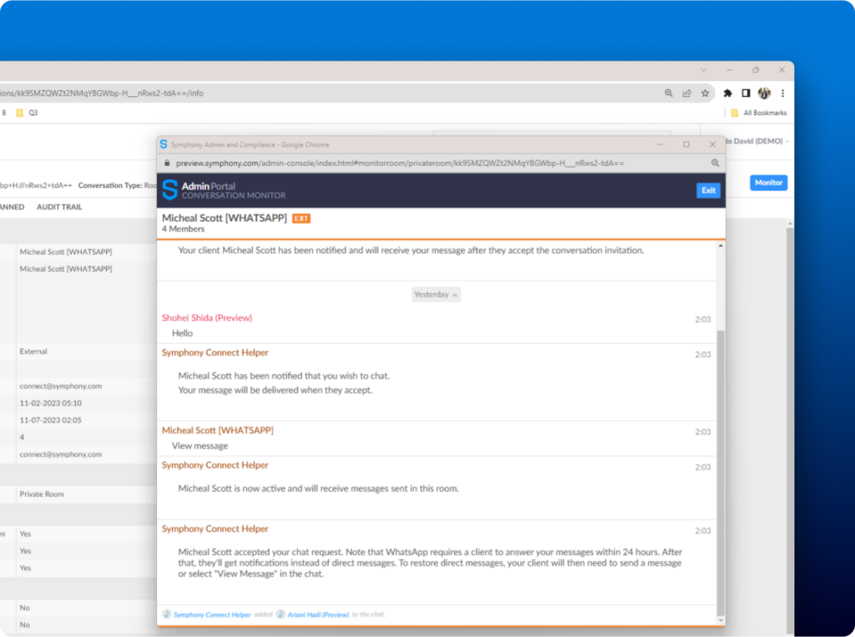Click the lock icon in popup address bar
Image resolution: width=855 pixels, height=637 pixels.
pos(167,163)
